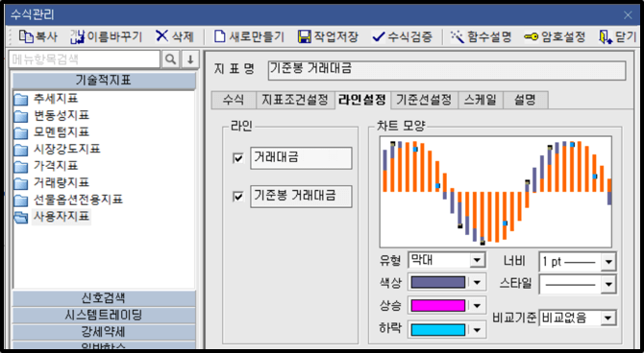
Task: Open the 상승 color dropdown arrow
Action: pyautogui.click(x=477, y=305)
